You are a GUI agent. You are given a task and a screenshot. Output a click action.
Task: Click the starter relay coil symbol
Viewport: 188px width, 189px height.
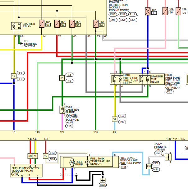click(14, 26)
